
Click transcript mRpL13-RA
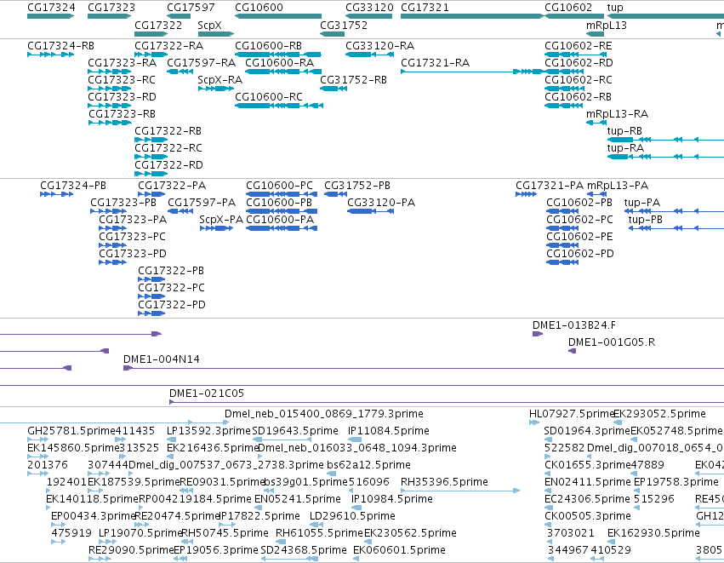tap(596, 123)
